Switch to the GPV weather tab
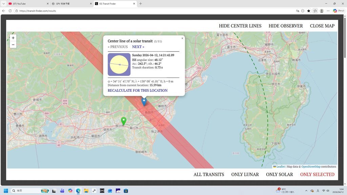This screenshot has height=195, width=347. pos(72,3)
